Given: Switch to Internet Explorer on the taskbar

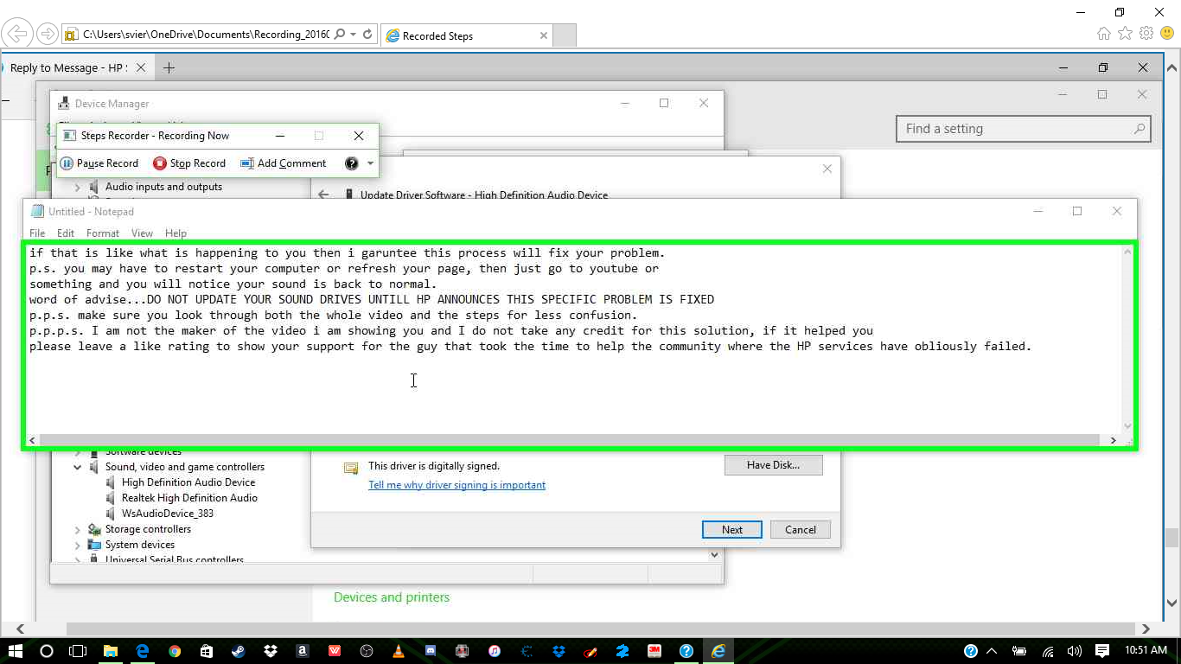Looking at the screenshot, I should point(718,651).
